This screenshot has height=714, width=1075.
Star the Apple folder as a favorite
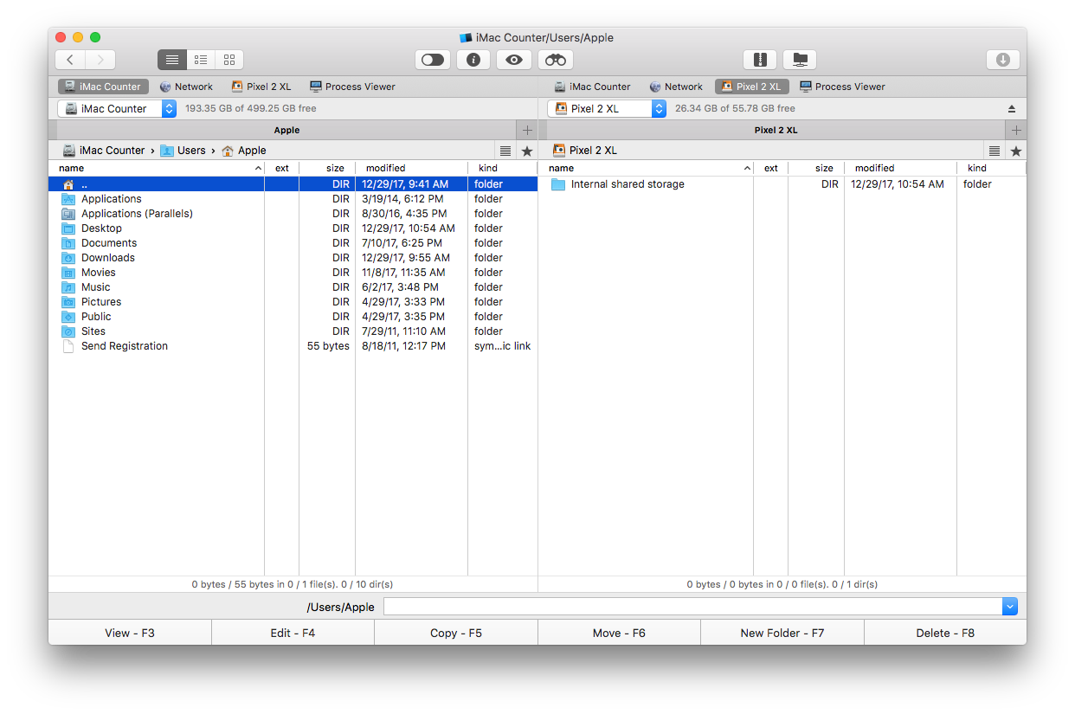[528, 150]
